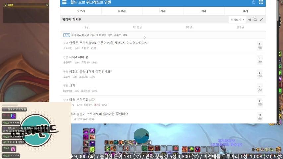Click the large round micro-menu icon at game bottom-right
The width and height of the screenshot is (283, 159).
279,150
